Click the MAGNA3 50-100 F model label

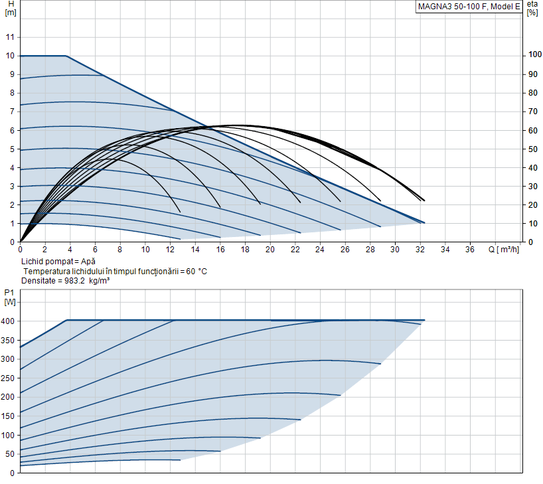[x=469, y=7]
